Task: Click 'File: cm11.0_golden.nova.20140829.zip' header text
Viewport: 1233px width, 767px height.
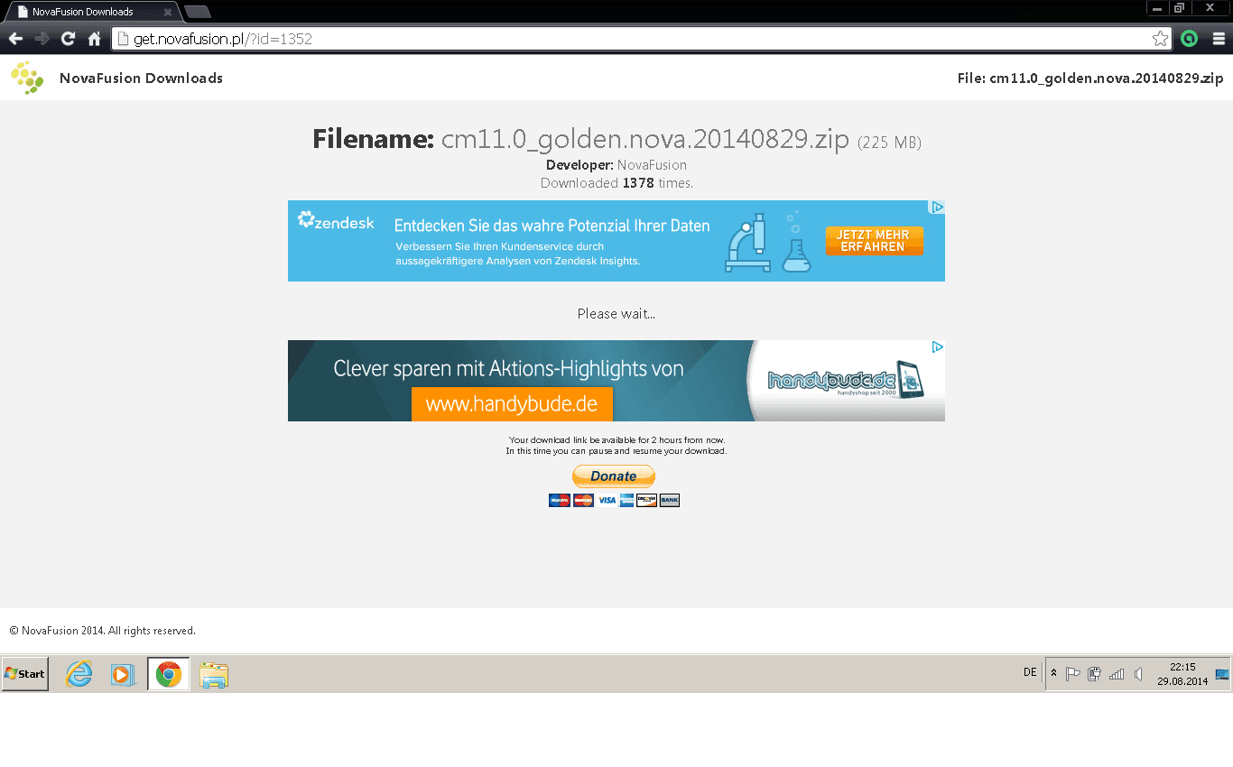Action: point(1090,79)
